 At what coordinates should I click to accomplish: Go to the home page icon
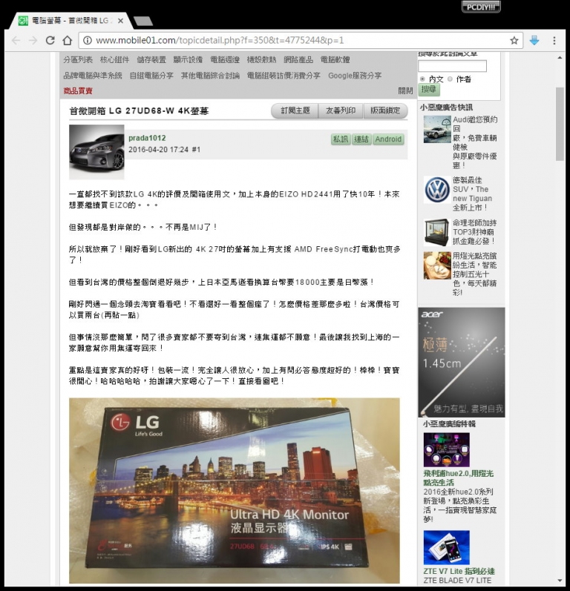coord(67,40)
